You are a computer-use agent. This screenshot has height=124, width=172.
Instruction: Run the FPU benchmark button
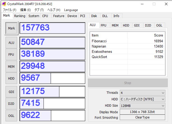click(x=11, y=54)
